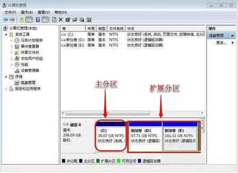This screenshot has height=173, width=238.
Task: Open the blue Help toolbar icon
Action: coord(38,20)
